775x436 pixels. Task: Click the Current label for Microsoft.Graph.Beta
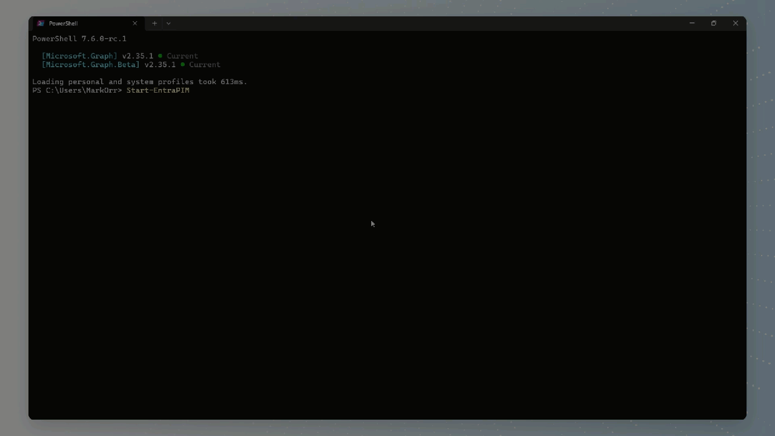click(x=205, y=64)
